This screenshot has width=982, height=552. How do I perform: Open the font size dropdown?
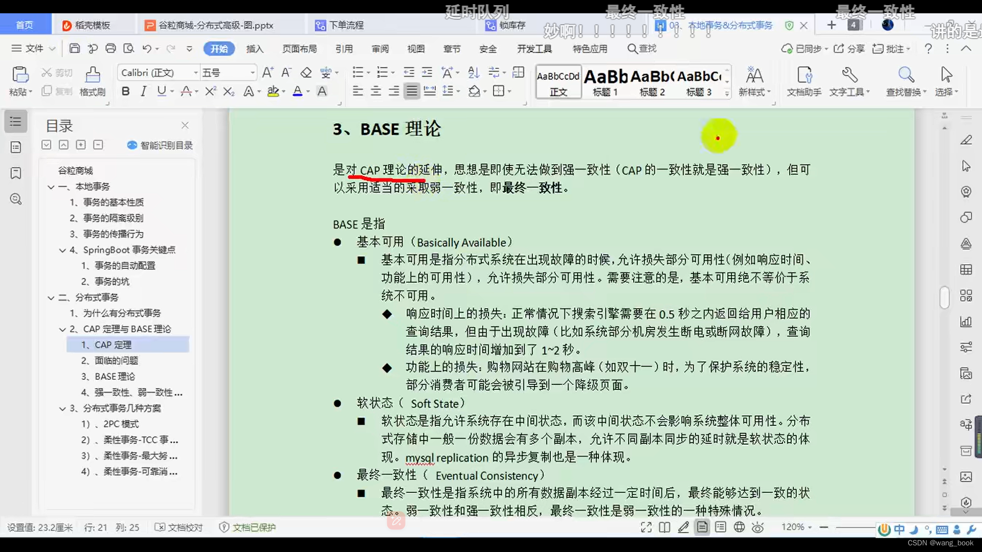253,73
